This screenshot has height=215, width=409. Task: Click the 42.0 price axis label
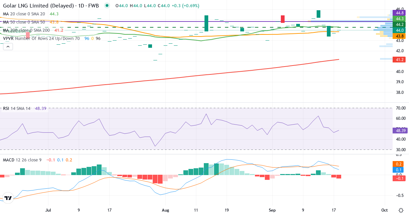click(x=400, y=51)
